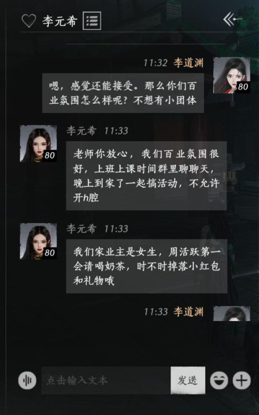Toggle the heart favorite icon beside 李元希
The height and width of the screenshot is (415, 259).
[28, 21]
